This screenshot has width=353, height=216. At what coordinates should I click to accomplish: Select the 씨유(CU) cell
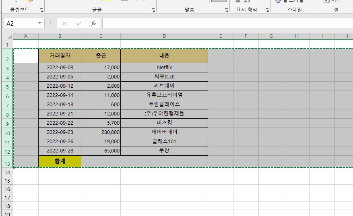pos(164,77)
